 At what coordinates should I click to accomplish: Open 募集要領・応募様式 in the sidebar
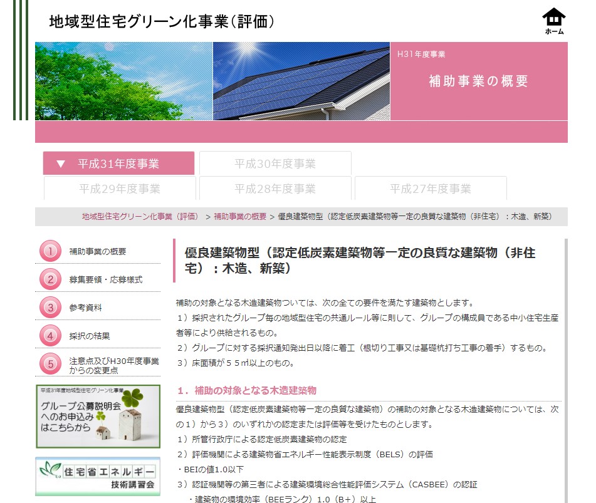coord(105,280)
